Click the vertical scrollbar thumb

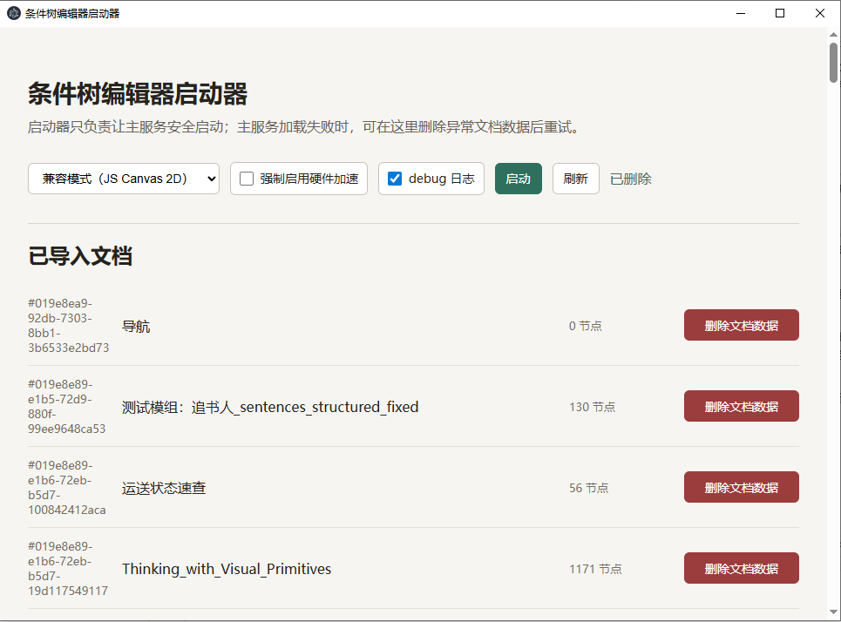point(833,63)
